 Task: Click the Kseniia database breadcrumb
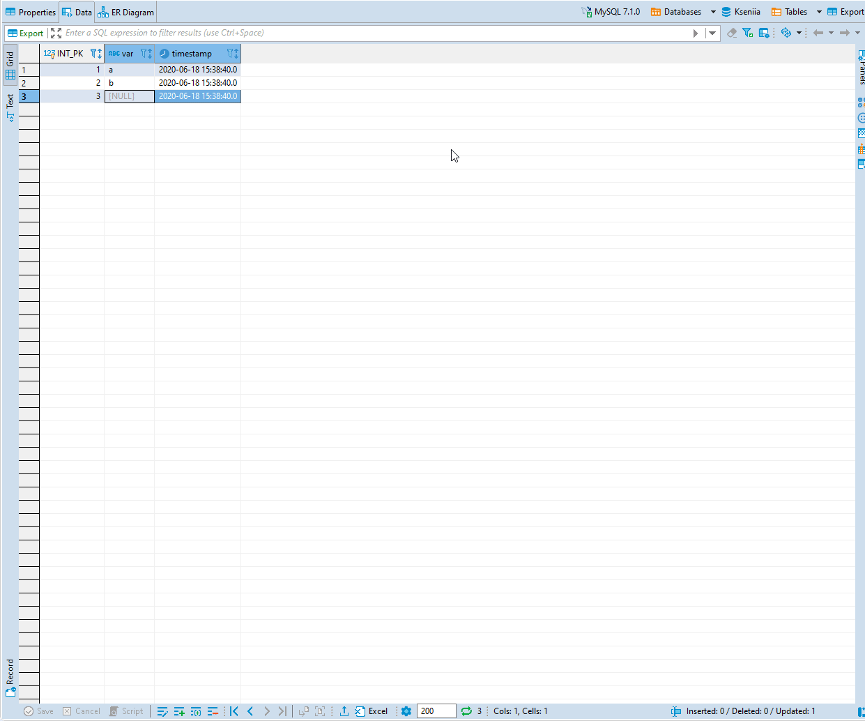[x=741, y=12]
